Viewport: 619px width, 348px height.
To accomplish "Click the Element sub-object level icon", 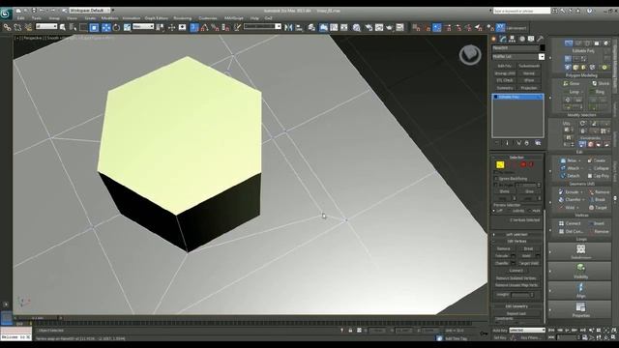I will [531, 164].
